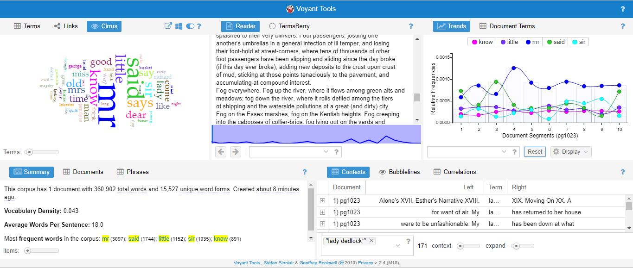Open the Reader search dropdown arrow
633x268 pixels.
pyautogui.click(x=326, y=152)
